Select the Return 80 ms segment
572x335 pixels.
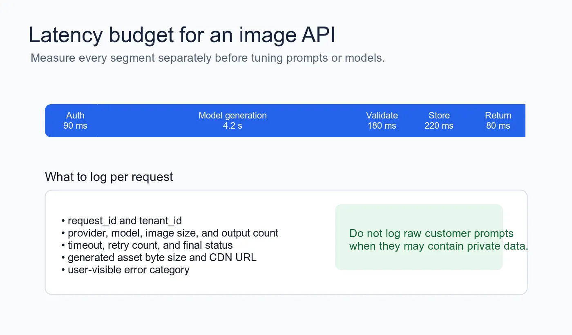498,121
